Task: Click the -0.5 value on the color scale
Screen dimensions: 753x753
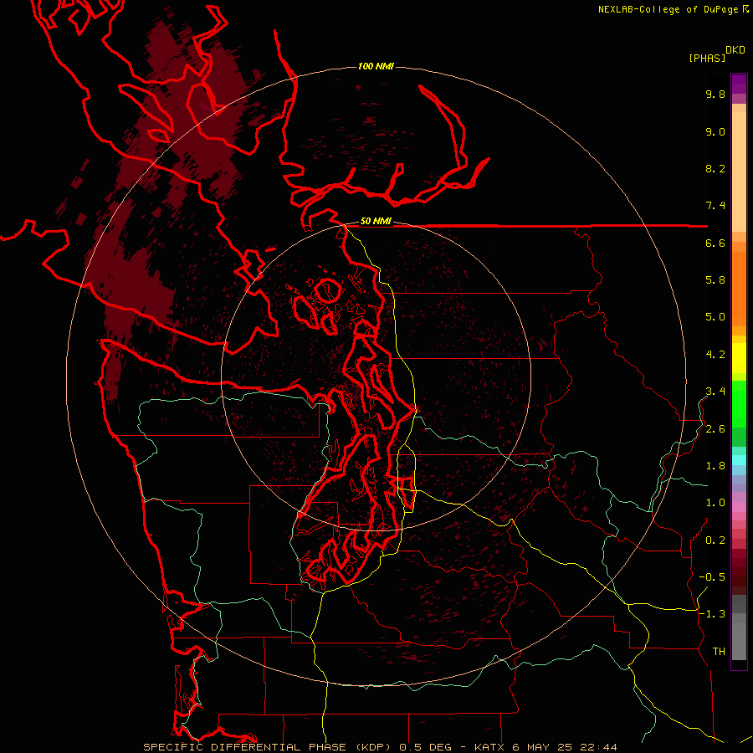Action: (712, 577)
